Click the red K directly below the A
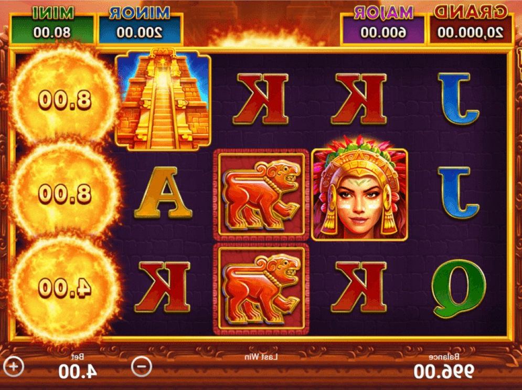 tap(163, 287)
